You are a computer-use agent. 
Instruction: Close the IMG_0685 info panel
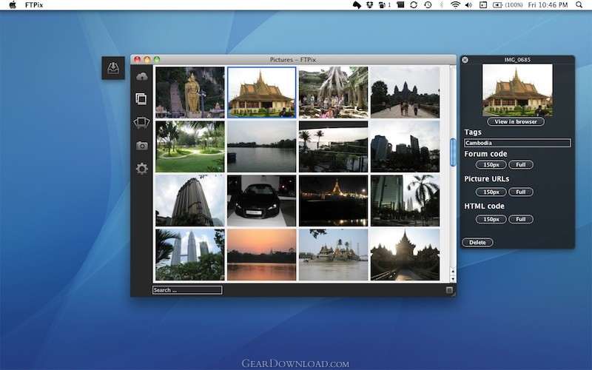(x=465, y=60)
